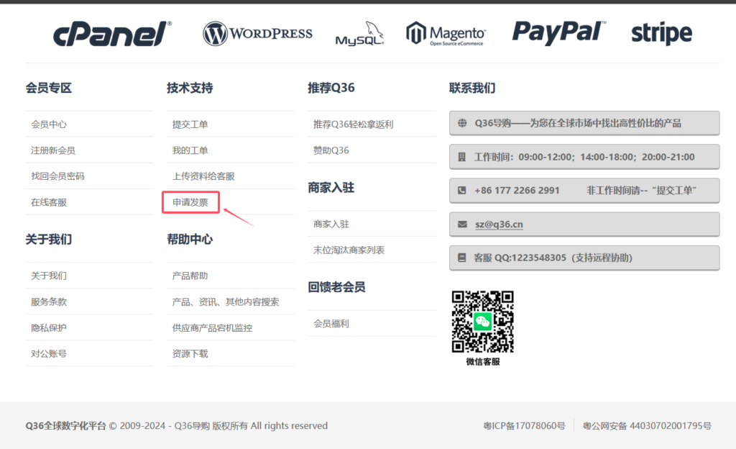Open 找回会员密码 link
The image size is (736, 449).
tap(57, 176)
